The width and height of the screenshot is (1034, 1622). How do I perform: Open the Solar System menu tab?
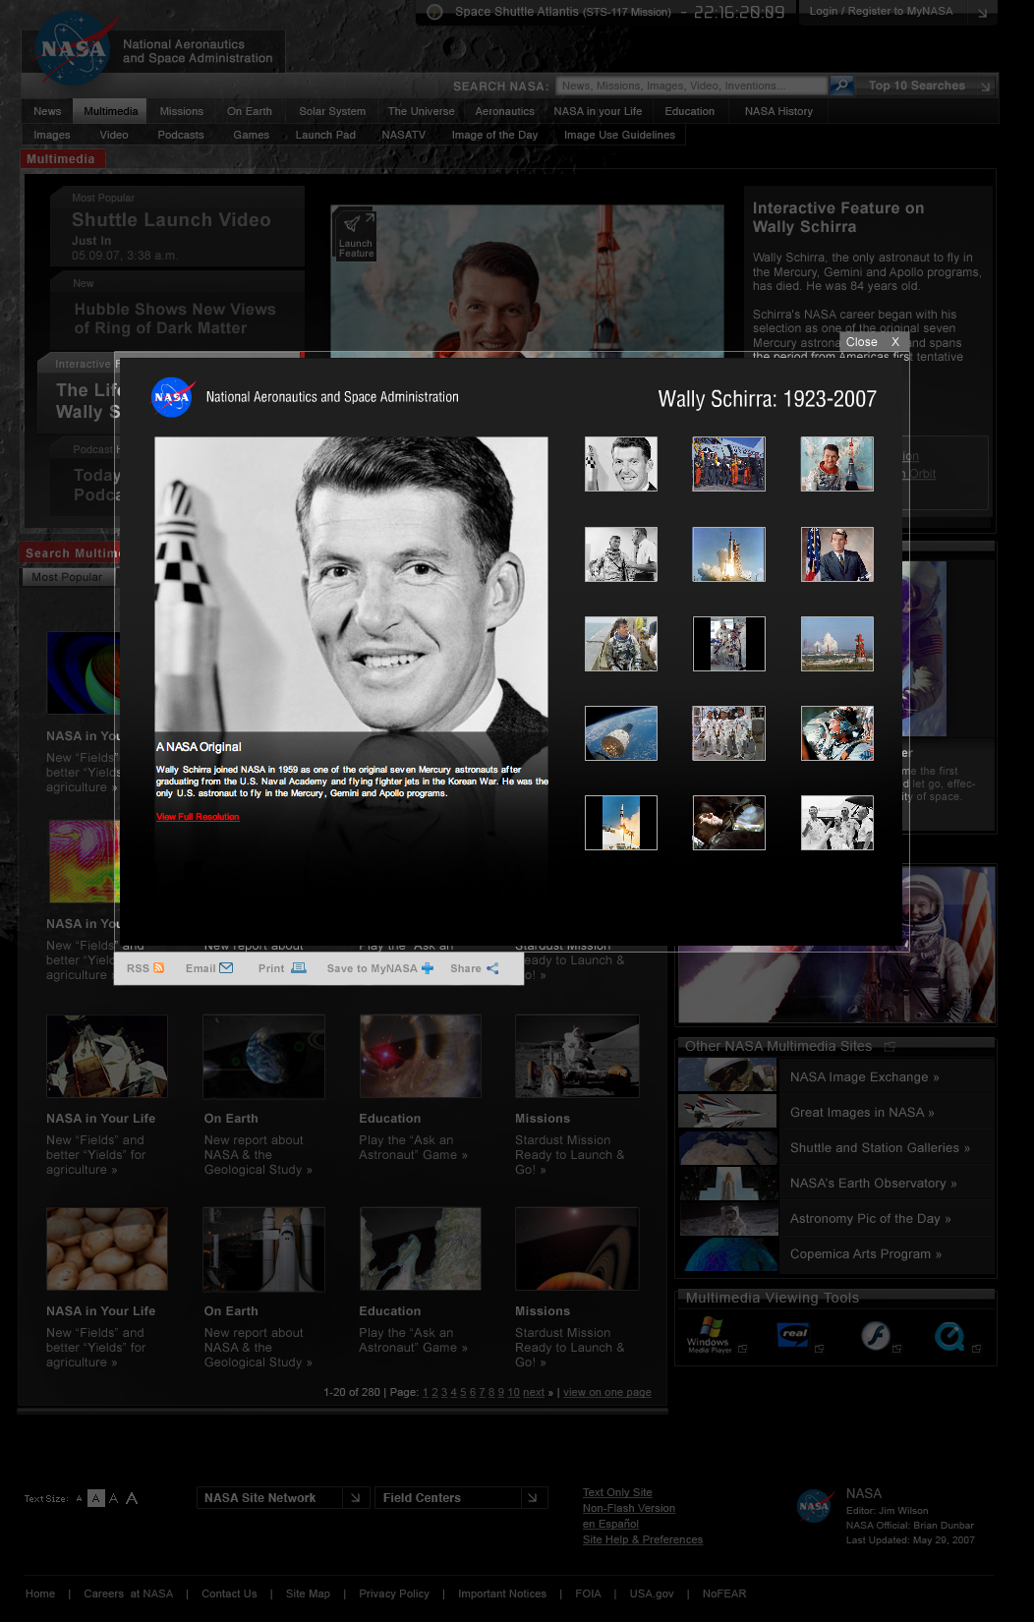[332, 111]
